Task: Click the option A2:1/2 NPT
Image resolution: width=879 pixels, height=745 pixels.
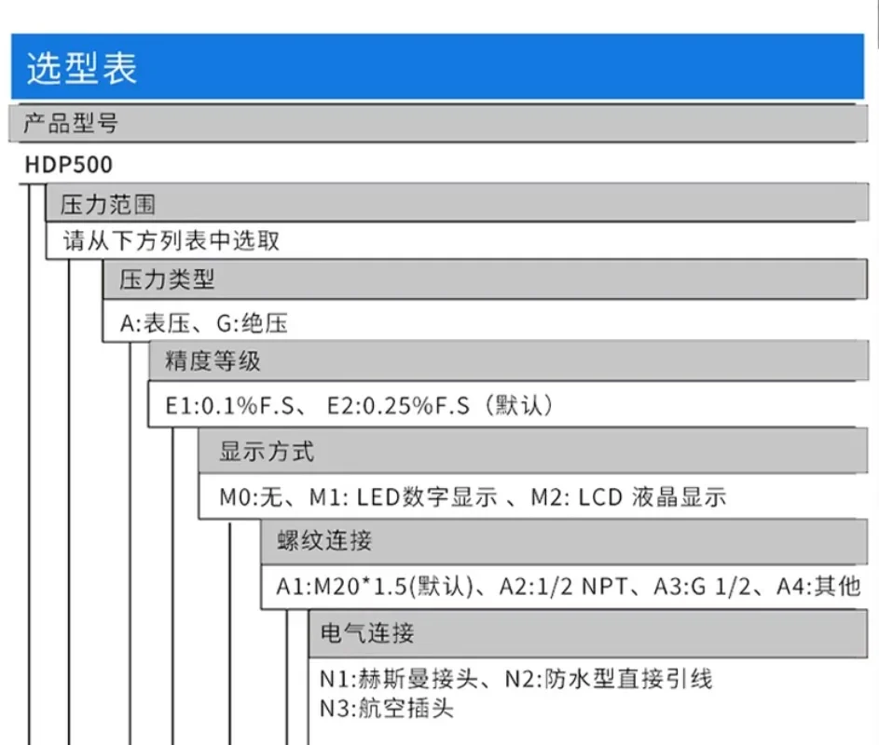Action: tap(563, 587)
